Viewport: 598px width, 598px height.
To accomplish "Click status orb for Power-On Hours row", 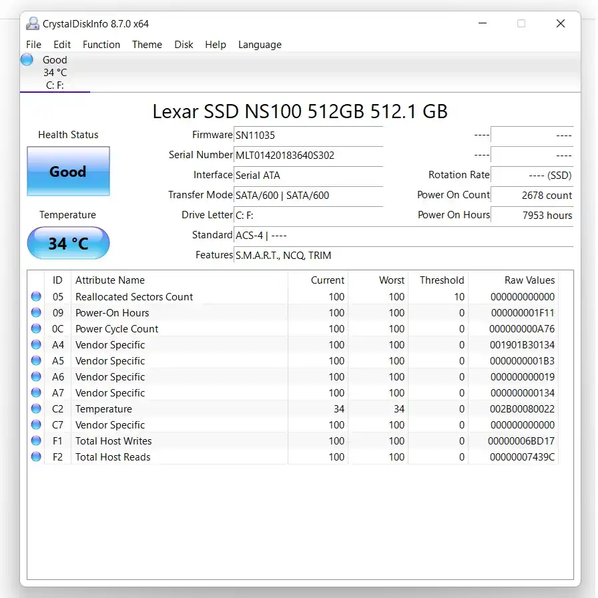I will point(36,312).
